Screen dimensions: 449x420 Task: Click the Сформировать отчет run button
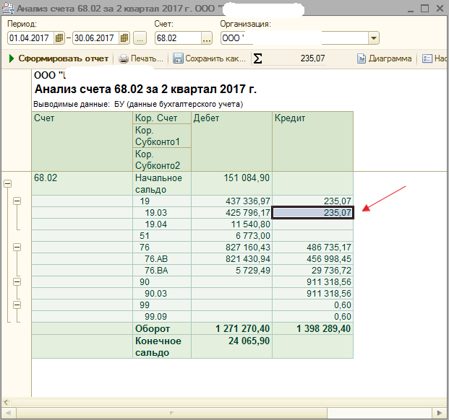[59, 58]
